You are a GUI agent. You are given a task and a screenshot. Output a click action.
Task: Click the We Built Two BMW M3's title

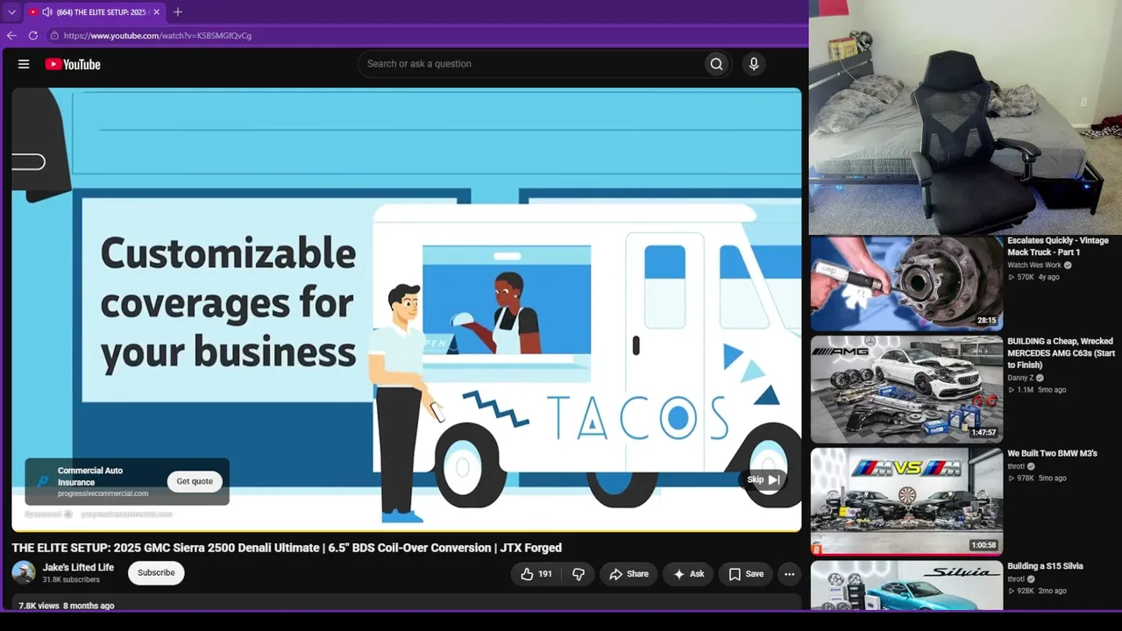[x=1052, y=454]
